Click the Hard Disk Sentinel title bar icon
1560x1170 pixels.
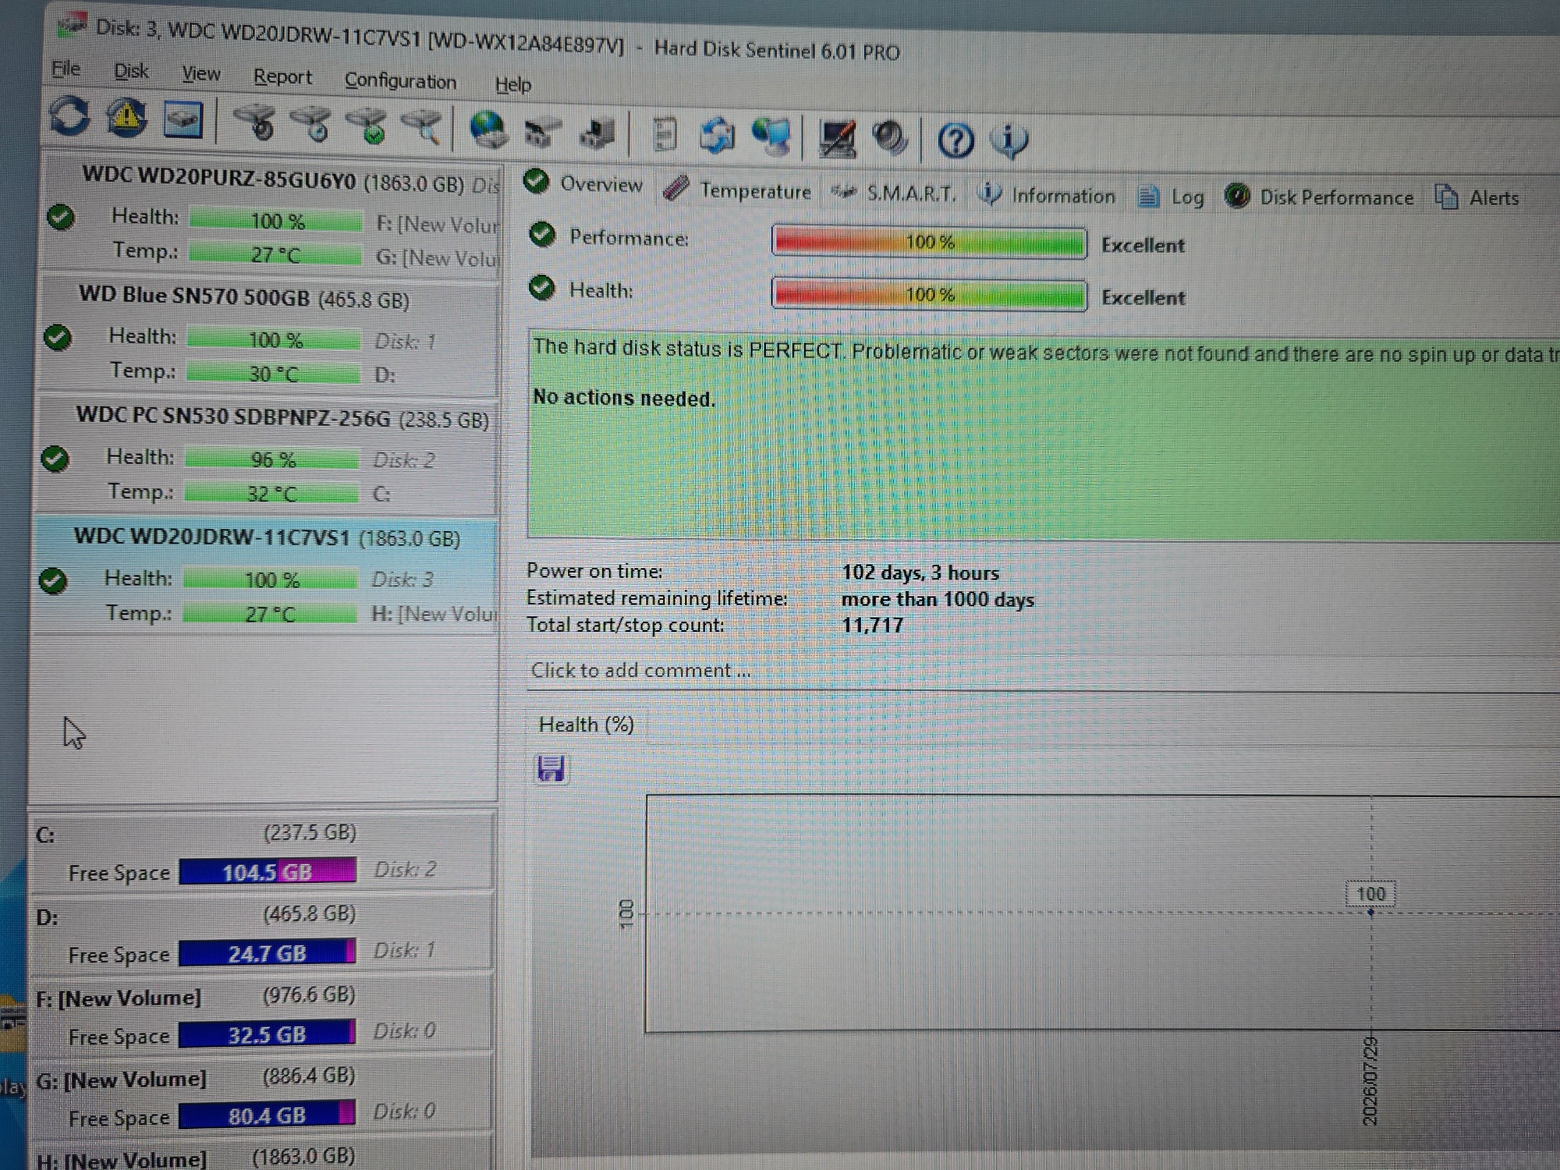coord(73,27)
